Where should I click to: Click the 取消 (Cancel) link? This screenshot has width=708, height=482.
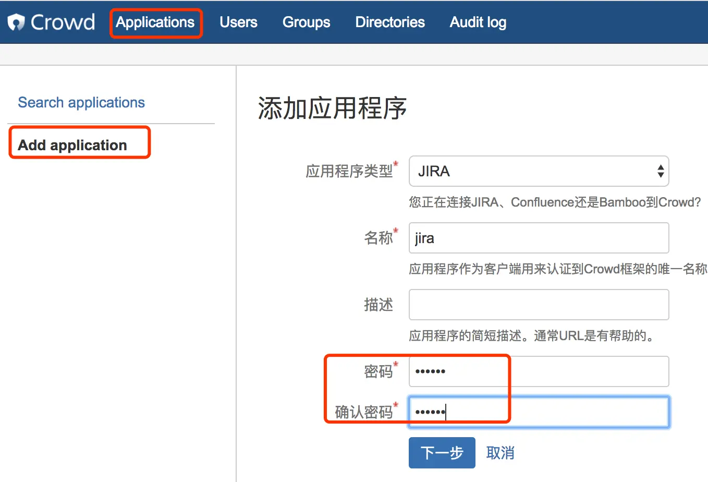(x=500, y=453)
